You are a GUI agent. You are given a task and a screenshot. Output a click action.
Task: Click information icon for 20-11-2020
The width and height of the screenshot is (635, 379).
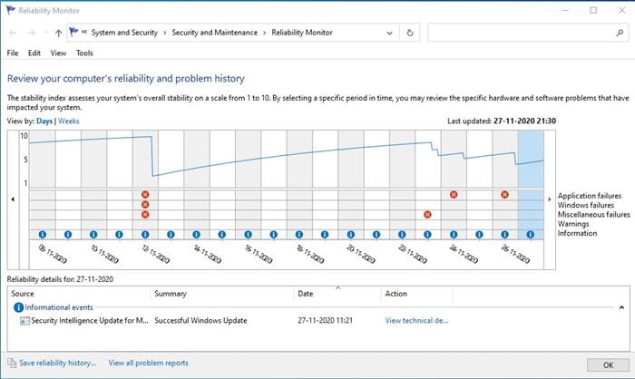(x=351, y=234)
